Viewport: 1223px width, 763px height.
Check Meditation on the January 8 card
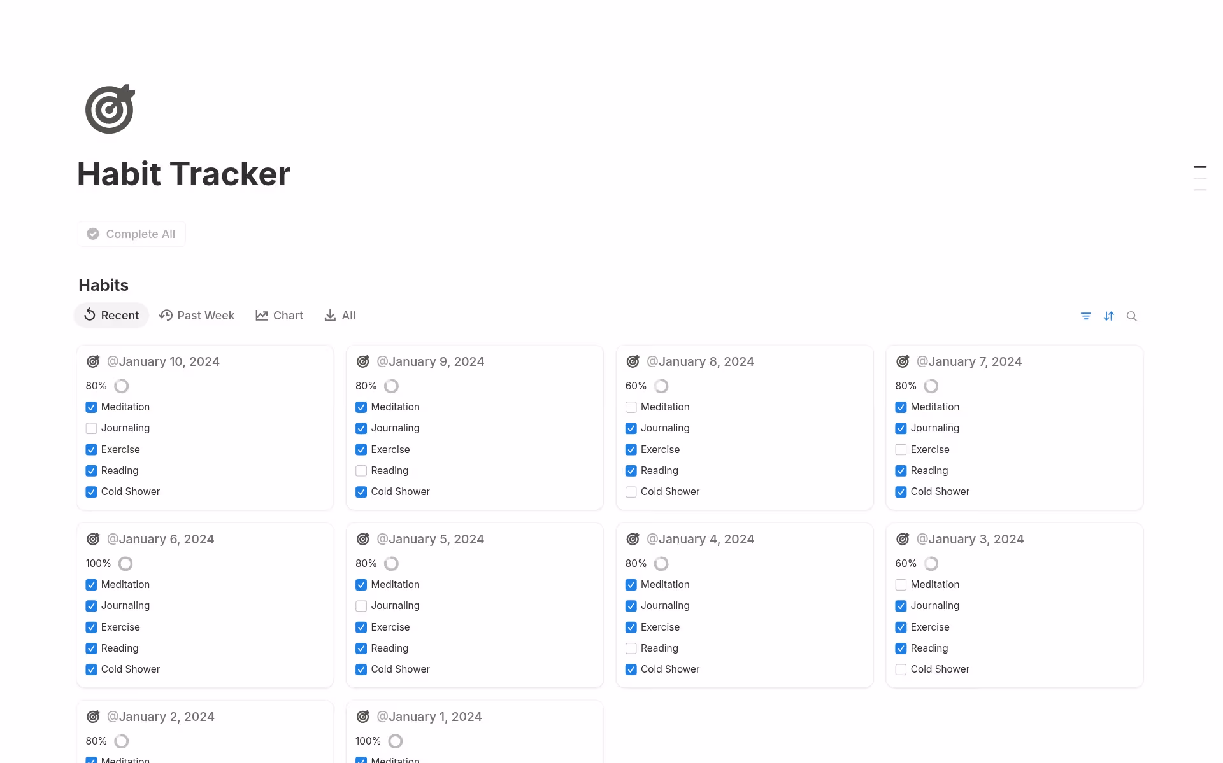631,407
